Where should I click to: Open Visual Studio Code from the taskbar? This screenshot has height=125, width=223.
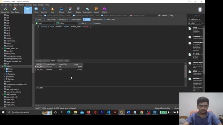[108, 112]
